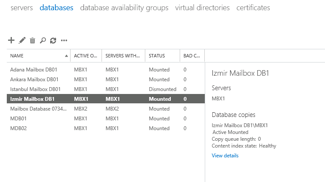Click bad copy count 0 for MDB01

coord(185,119)
